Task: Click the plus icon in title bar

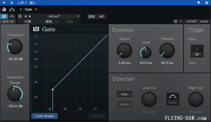Action: pyautogui.click(x=12, y=2)
